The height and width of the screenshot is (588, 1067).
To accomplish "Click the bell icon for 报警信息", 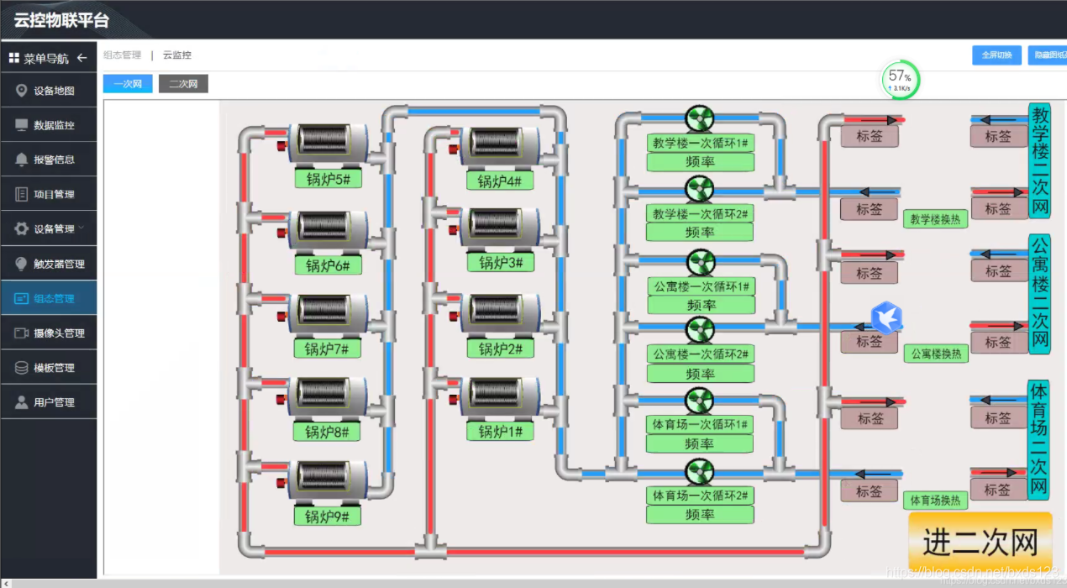I will [x=22, y=160].
